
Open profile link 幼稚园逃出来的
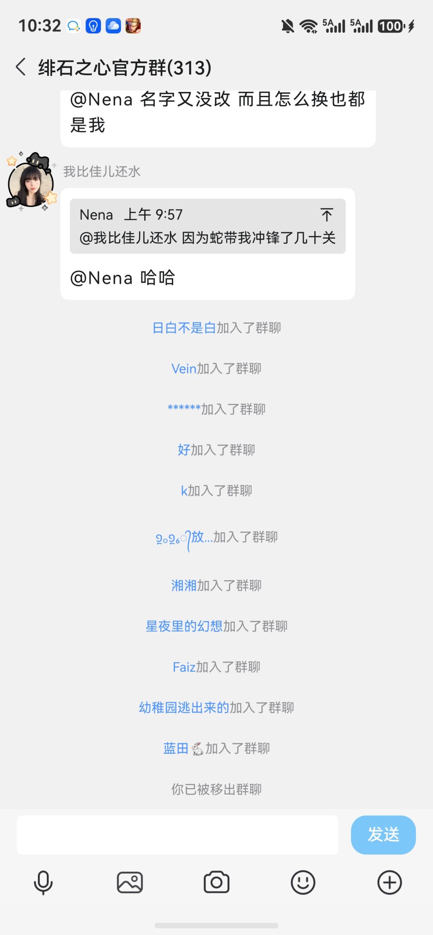184,707
